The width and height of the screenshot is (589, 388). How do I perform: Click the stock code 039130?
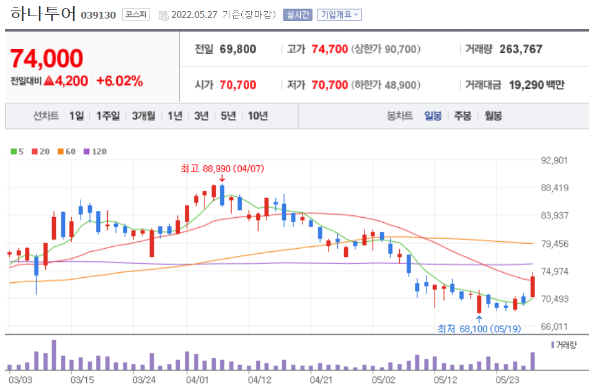pyautogui.click(x=99, y=15)
